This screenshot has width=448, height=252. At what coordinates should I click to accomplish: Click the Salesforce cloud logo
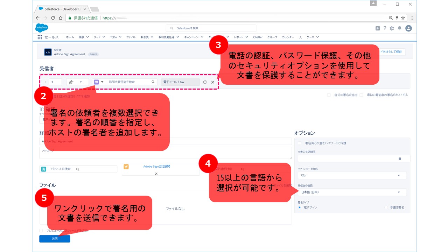pyautogui.click(x=41, y=28)
